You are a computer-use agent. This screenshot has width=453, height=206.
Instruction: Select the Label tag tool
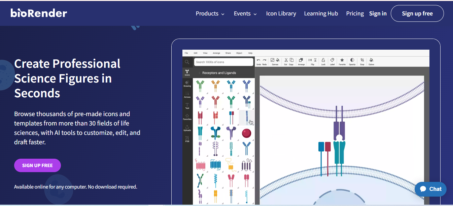332,60
